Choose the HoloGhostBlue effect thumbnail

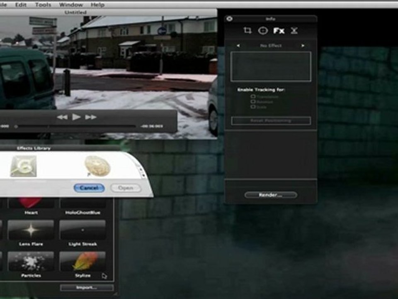tap(83, 203)
